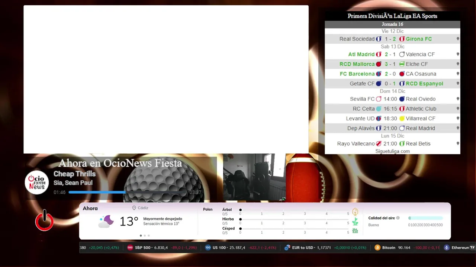The height and width of the screenshot is (267, 476).
Task: Click the air quality index bar
Action: (x=425, y=218)
